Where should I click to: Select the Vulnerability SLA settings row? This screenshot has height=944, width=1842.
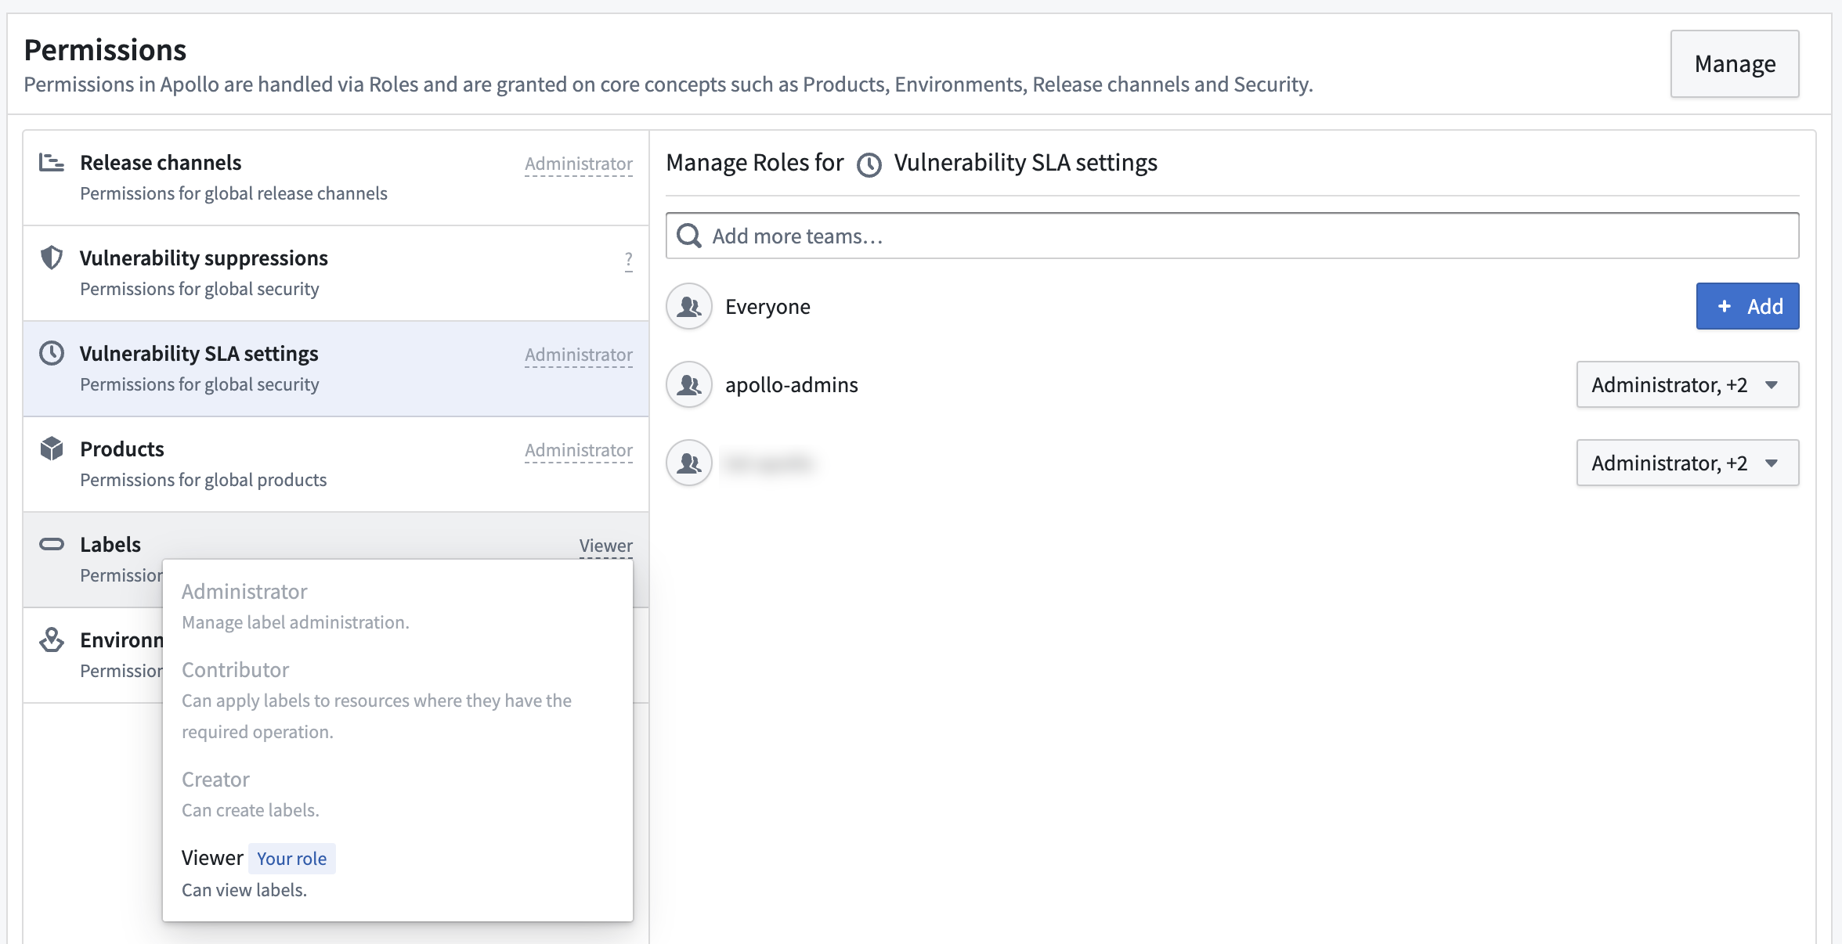click(x=336, y=369)
